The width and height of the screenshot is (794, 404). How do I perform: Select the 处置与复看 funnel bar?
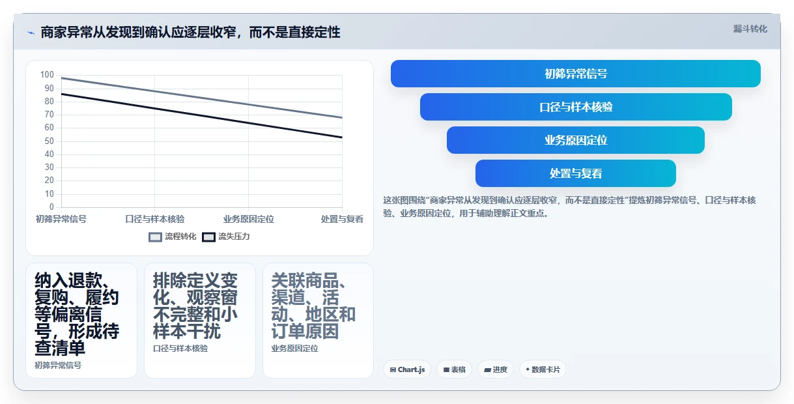point(576,173)
